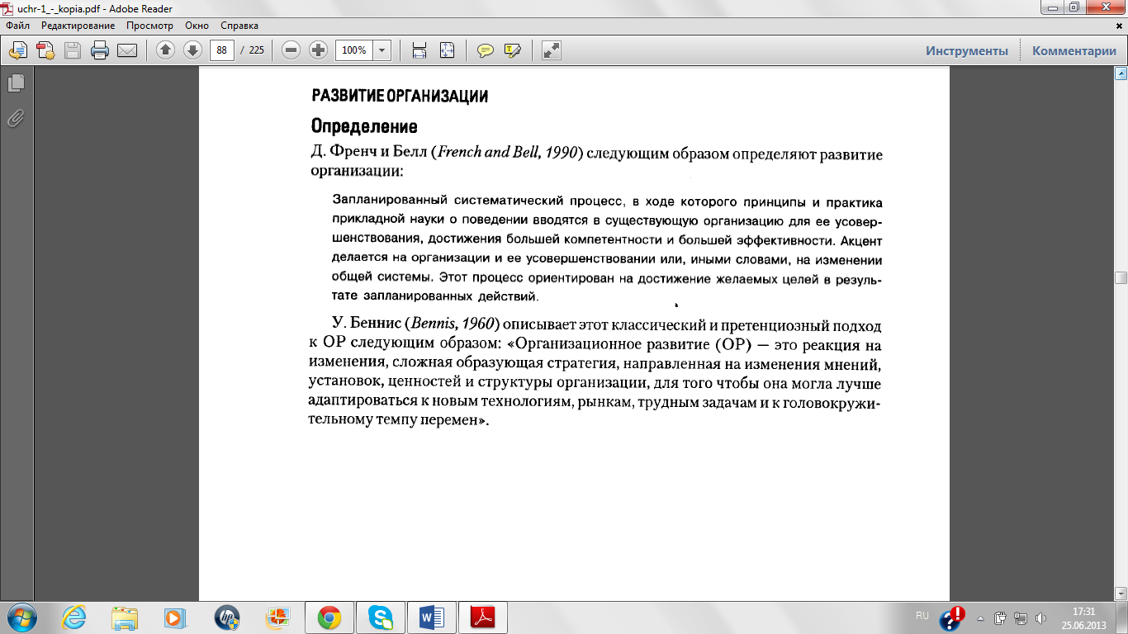Zoom in using the plus button
The width and height of the screenshot is (1128, 634).
[318, 50]
